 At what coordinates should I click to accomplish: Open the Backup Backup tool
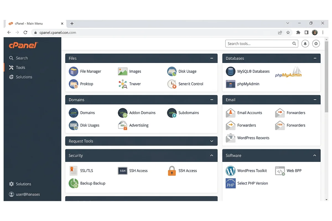click(87, 183)
